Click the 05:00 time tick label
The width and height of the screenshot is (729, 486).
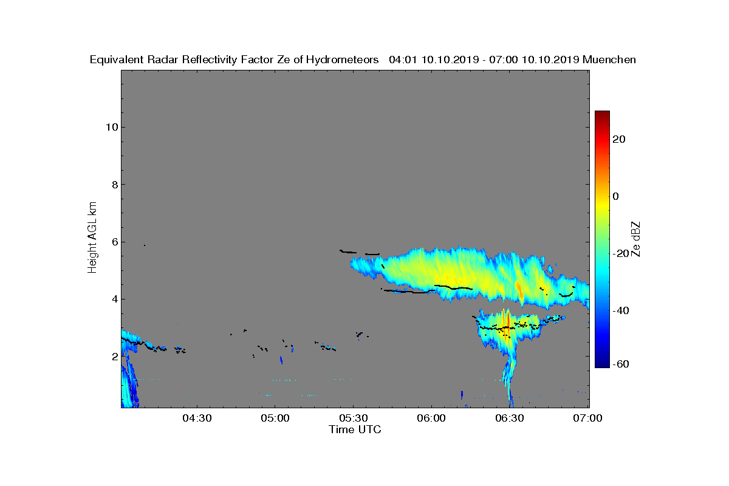(275, 419)
